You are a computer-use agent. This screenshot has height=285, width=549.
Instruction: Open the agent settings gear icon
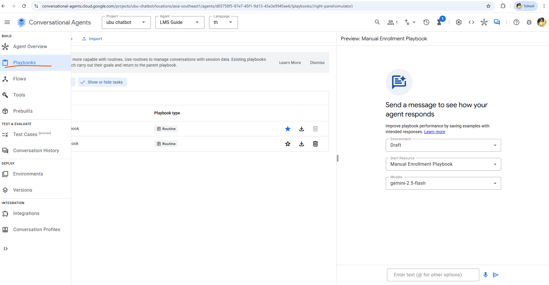[x=458, y=22]
